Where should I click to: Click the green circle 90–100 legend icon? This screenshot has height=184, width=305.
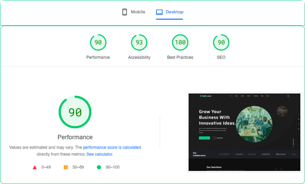[99, 167]
